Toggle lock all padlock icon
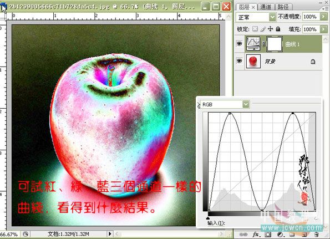Screen dimensions: 330x239 pyautogui.click(x=278, y=29)
